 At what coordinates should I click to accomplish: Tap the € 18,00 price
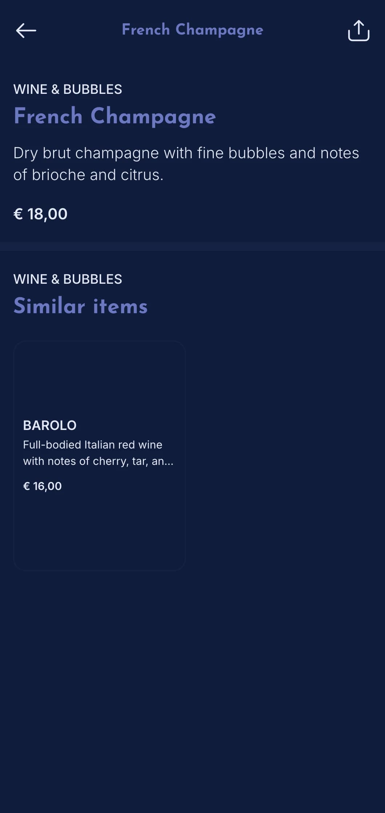pos(40,214)
